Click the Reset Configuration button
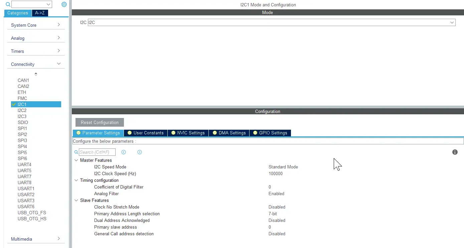Image resolution: width=464 pixels, height=248 pixels. [100, 122]
